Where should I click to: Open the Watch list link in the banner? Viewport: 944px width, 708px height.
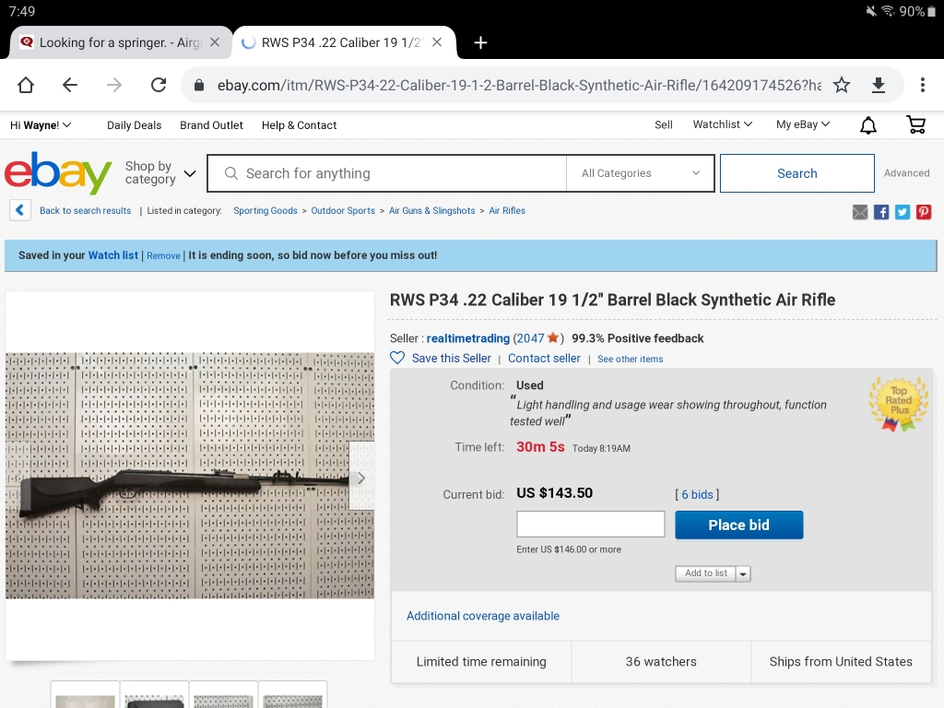coord(113,255)
